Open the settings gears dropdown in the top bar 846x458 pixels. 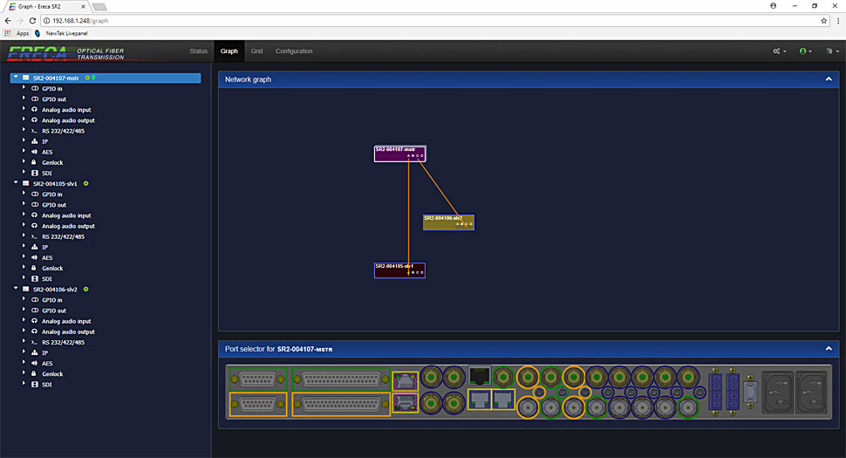[x=779, y=51]
